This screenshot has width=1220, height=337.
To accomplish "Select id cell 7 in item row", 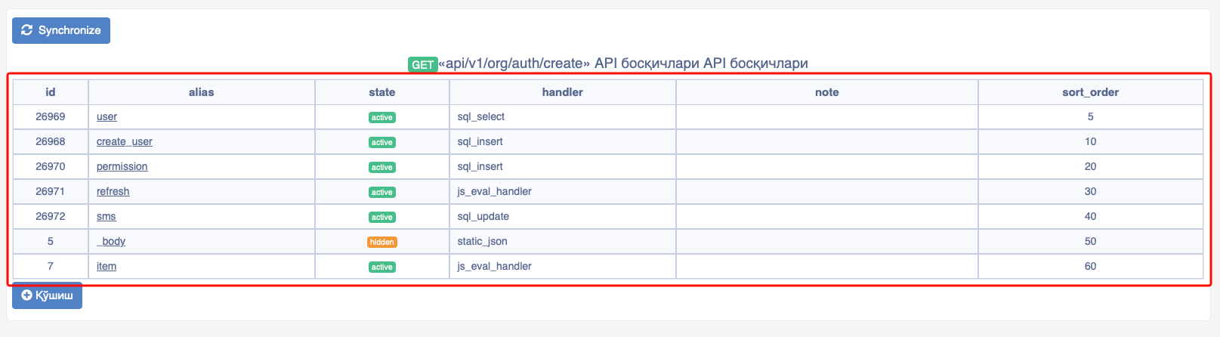I will [51, 266].
